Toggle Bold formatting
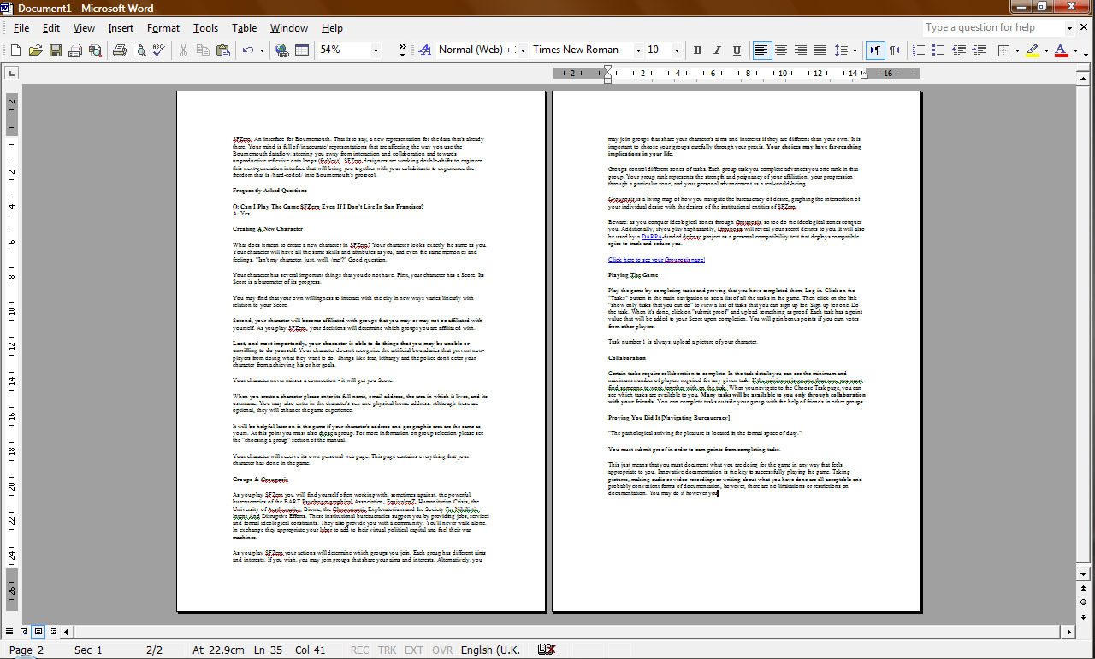The height and width of the screenshot is (659, 1095). [x=697, y=50]
